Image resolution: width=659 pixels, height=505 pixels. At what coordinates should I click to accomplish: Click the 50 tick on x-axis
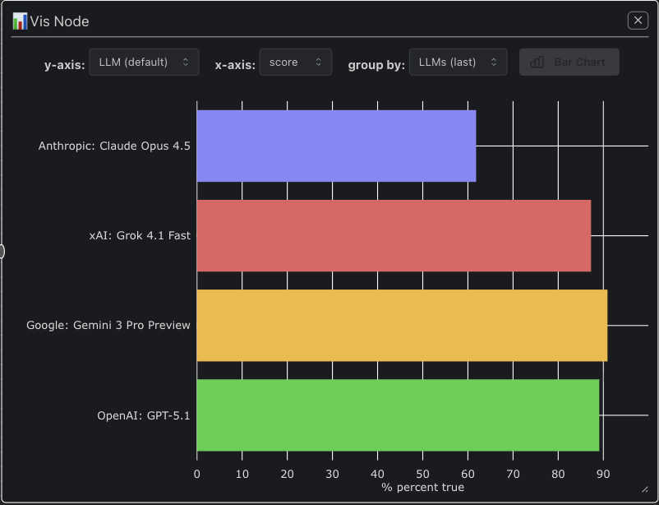pyautogui.click(x=423, y=475)
